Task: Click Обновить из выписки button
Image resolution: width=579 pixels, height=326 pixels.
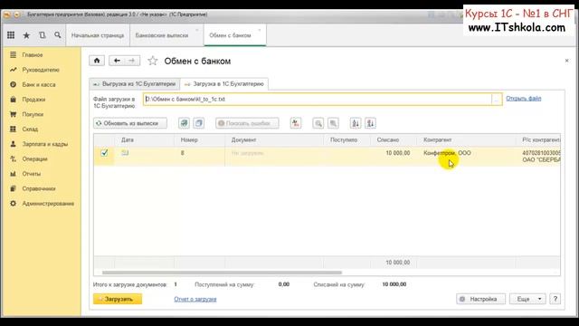Action: [x=130, y=123]
